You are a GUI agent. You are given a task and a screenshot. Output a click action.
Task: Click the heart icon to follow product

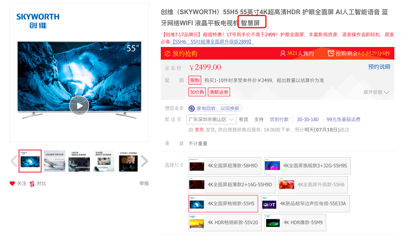[x=12, y=184]
